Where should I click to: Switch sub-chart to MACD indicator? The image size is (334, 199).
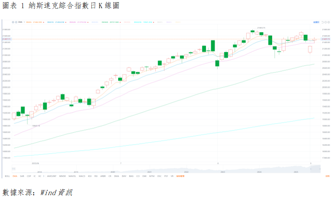click(x=82, y=176)
